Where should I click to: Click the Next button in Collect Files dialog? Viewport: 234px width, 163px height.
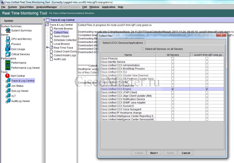(x=154, y=153)
